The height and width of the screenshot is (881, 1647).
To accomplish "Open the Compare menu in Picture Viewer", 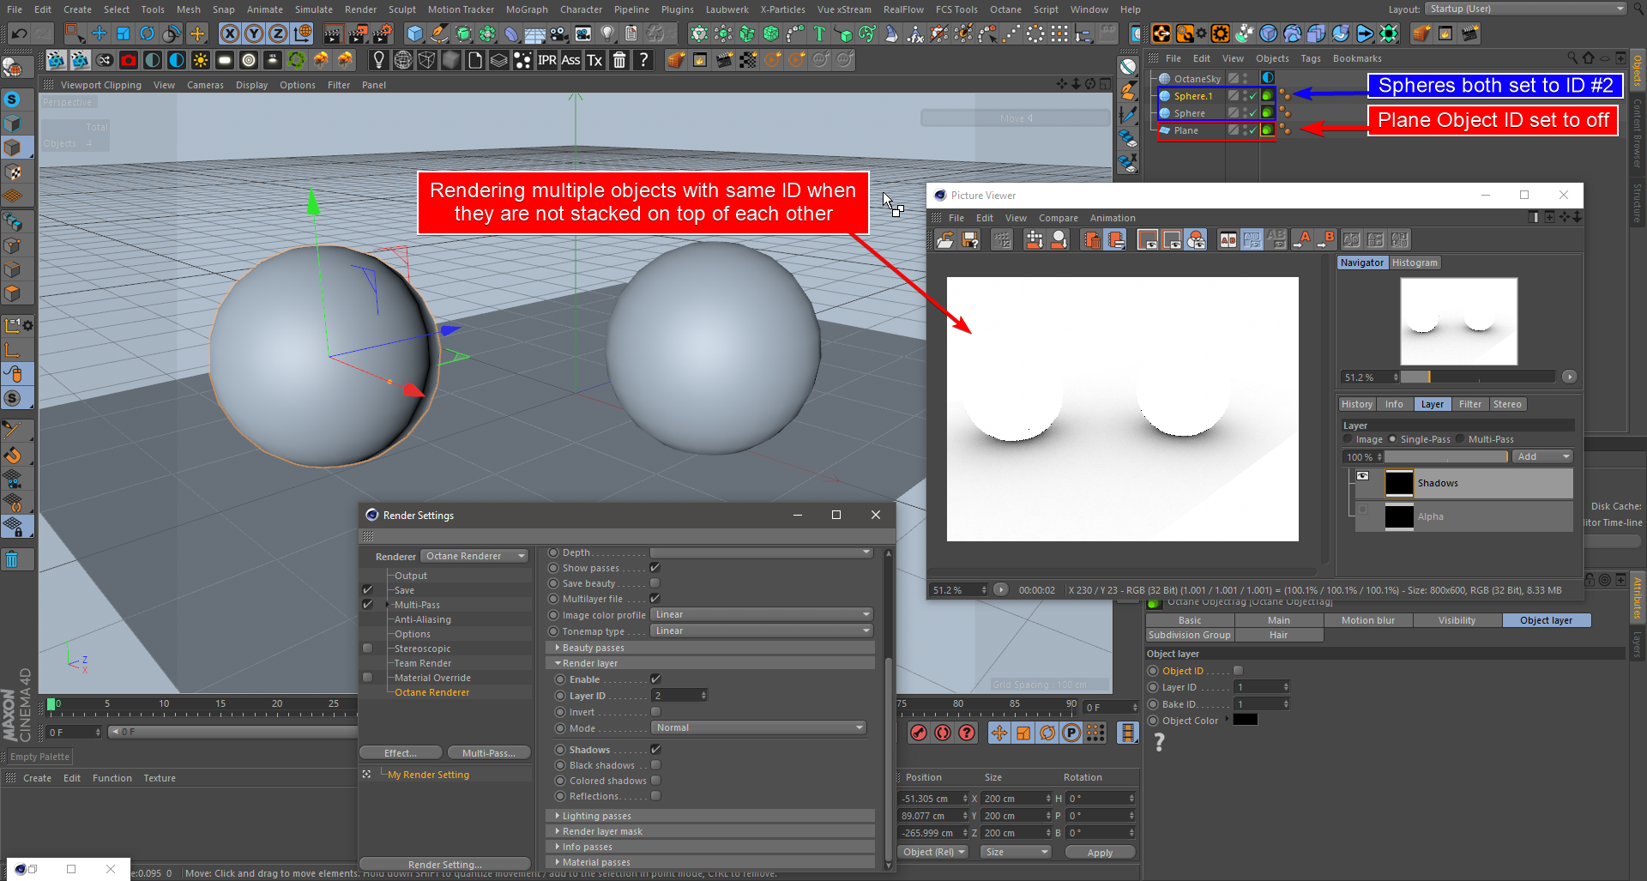I will pyautogui.click(x=1058, y=218).
